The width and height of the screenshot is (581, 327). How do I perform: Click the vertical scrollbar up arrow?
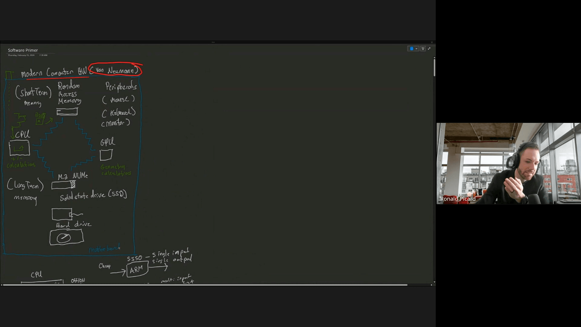click(x=434, y=58)
